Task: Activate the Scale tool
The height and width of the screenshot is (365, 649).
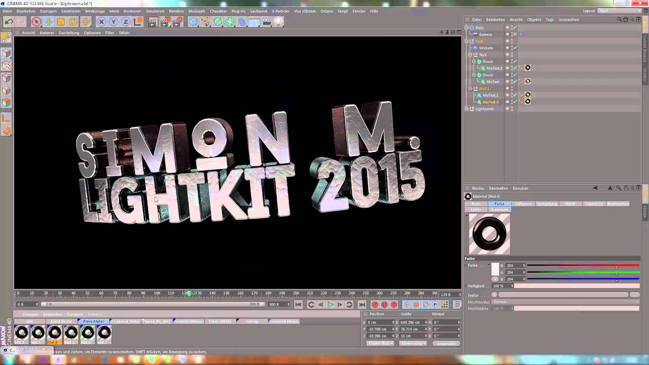Action: [61, 22]
